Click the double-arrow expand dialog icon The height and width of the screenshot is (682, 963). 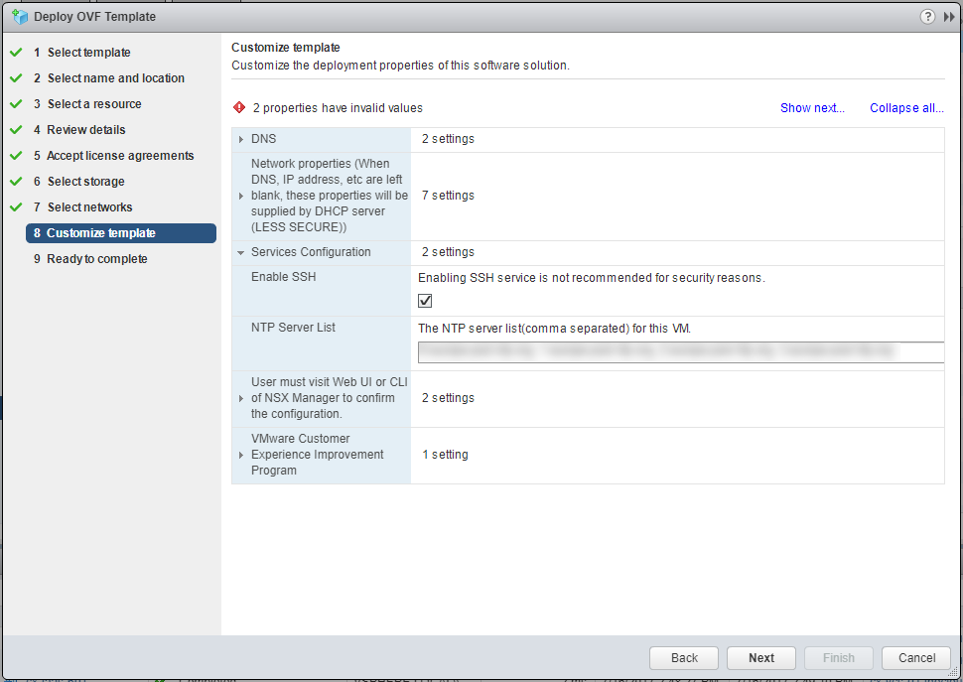click(949, 17)
